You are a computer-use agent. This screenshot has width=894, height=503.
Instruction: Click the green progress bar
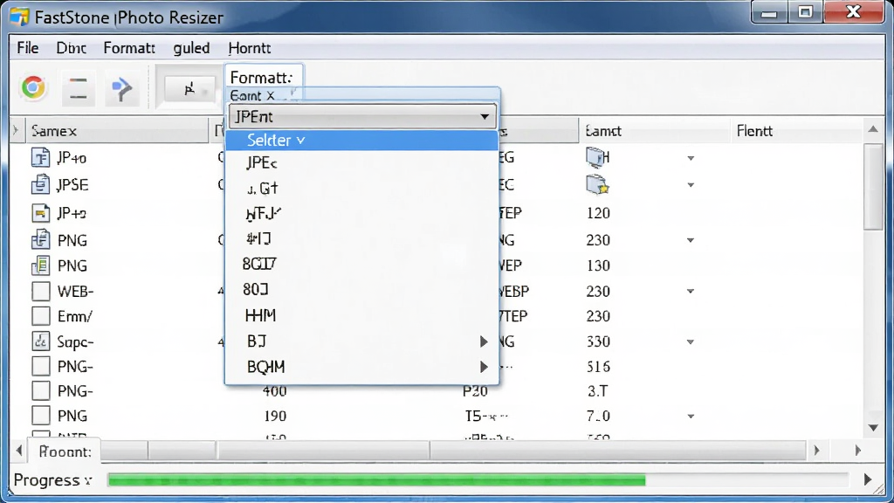[376, 480]
